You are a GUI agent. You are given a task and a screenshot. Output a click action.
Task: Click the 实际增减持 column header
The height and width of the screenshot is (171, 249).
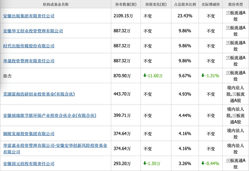coord(211,4)
